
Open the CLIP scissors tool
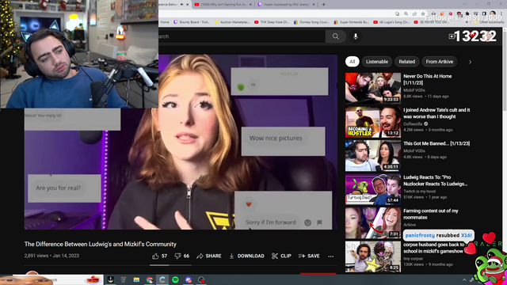pyautogui.click(x=281, y=256)
